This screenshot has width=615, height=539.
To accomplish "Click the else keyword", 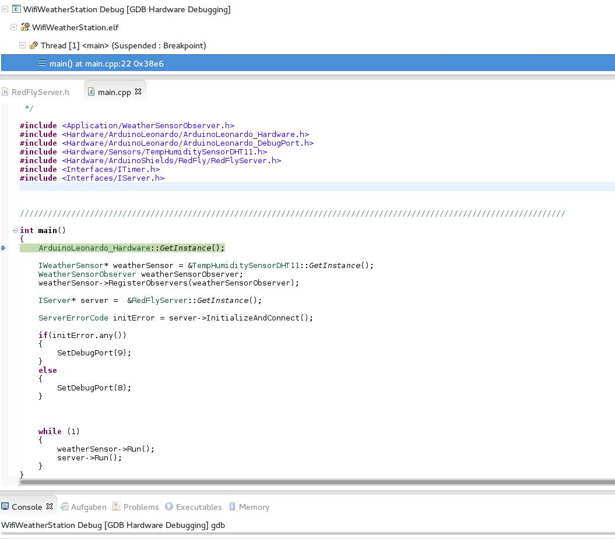I will (x=47, y=370).
